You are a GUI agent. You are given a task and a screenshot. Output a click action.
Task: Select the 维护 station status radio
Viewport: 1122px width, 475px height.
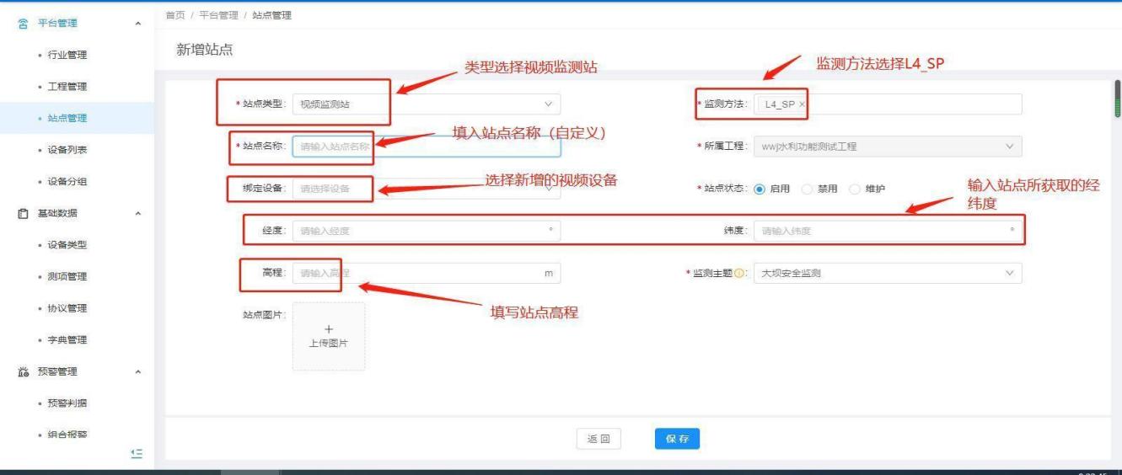[x=854, y=189]
